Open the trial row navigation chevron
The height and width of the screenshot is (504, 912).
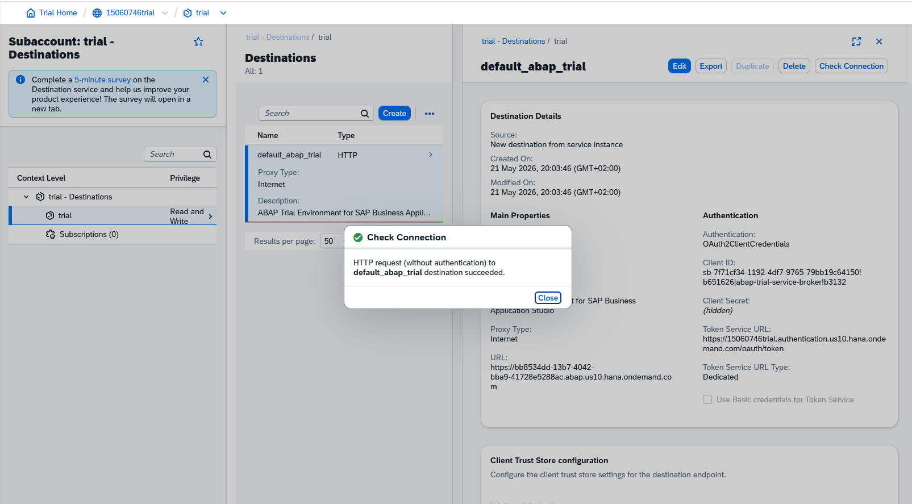pos(211,216)
